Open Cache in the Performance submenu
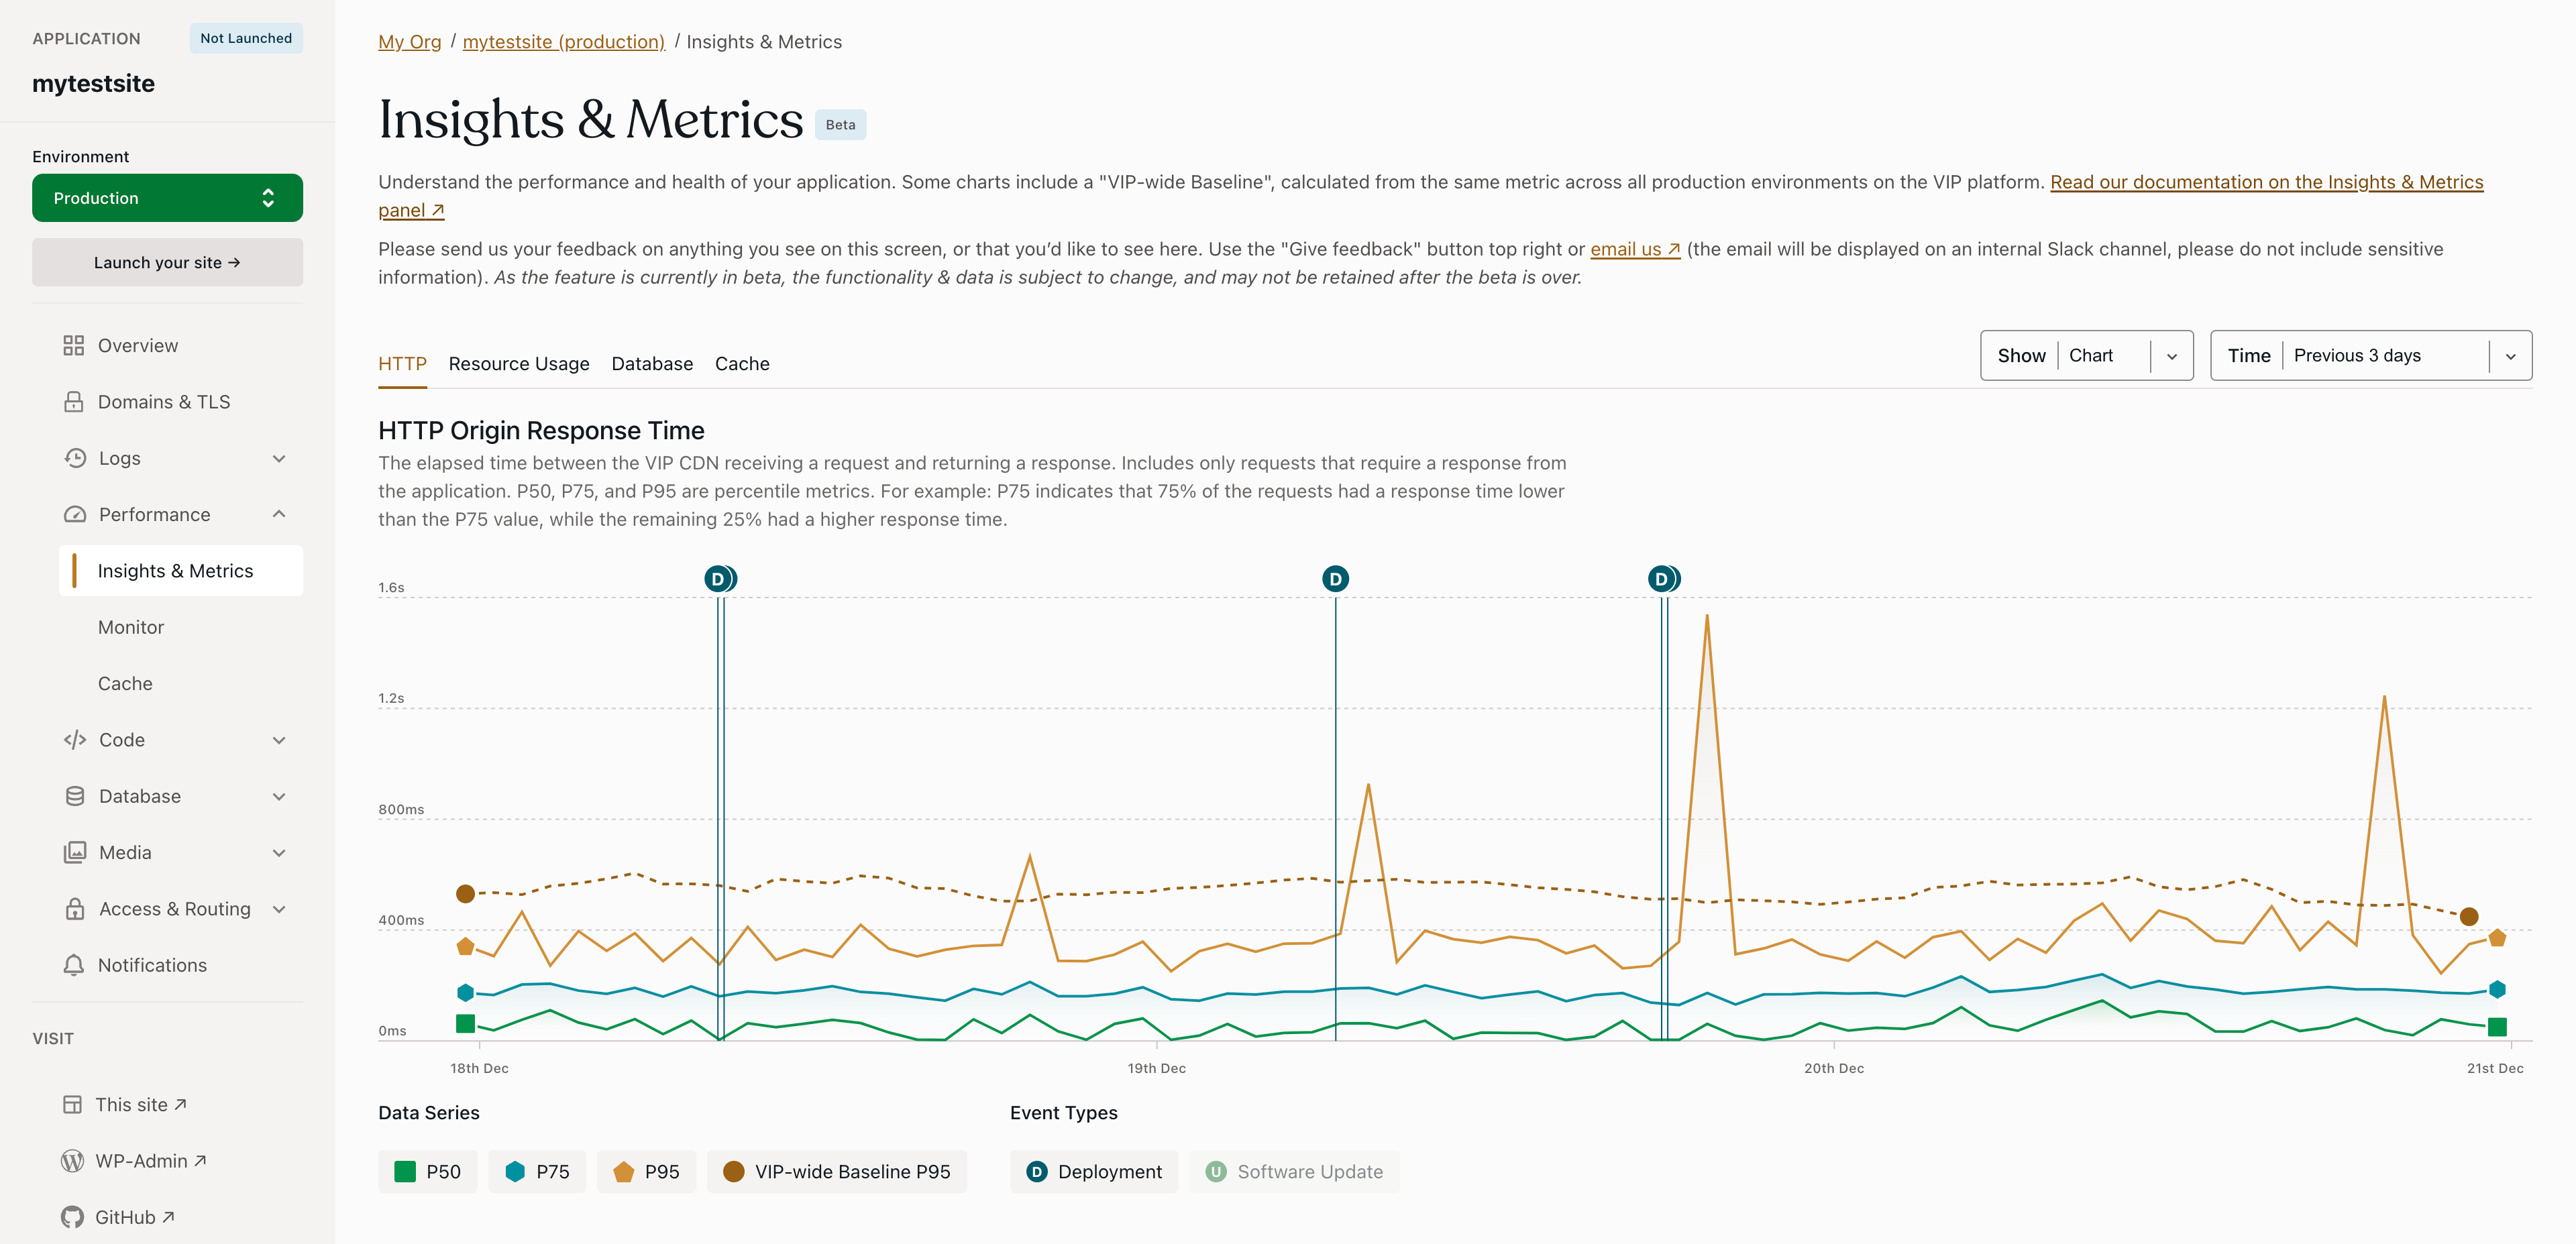The width and height of the screenshot is (2576, 1244). coord(125,684)
